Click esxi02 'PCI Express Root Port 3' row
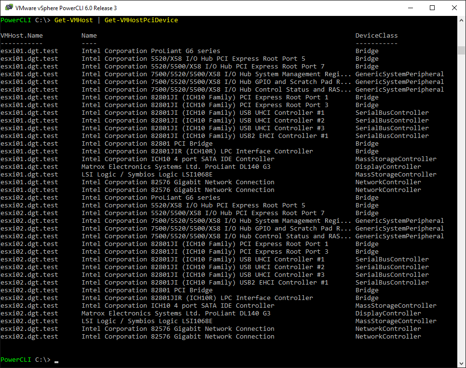The image size is (466, 368). 189,252
